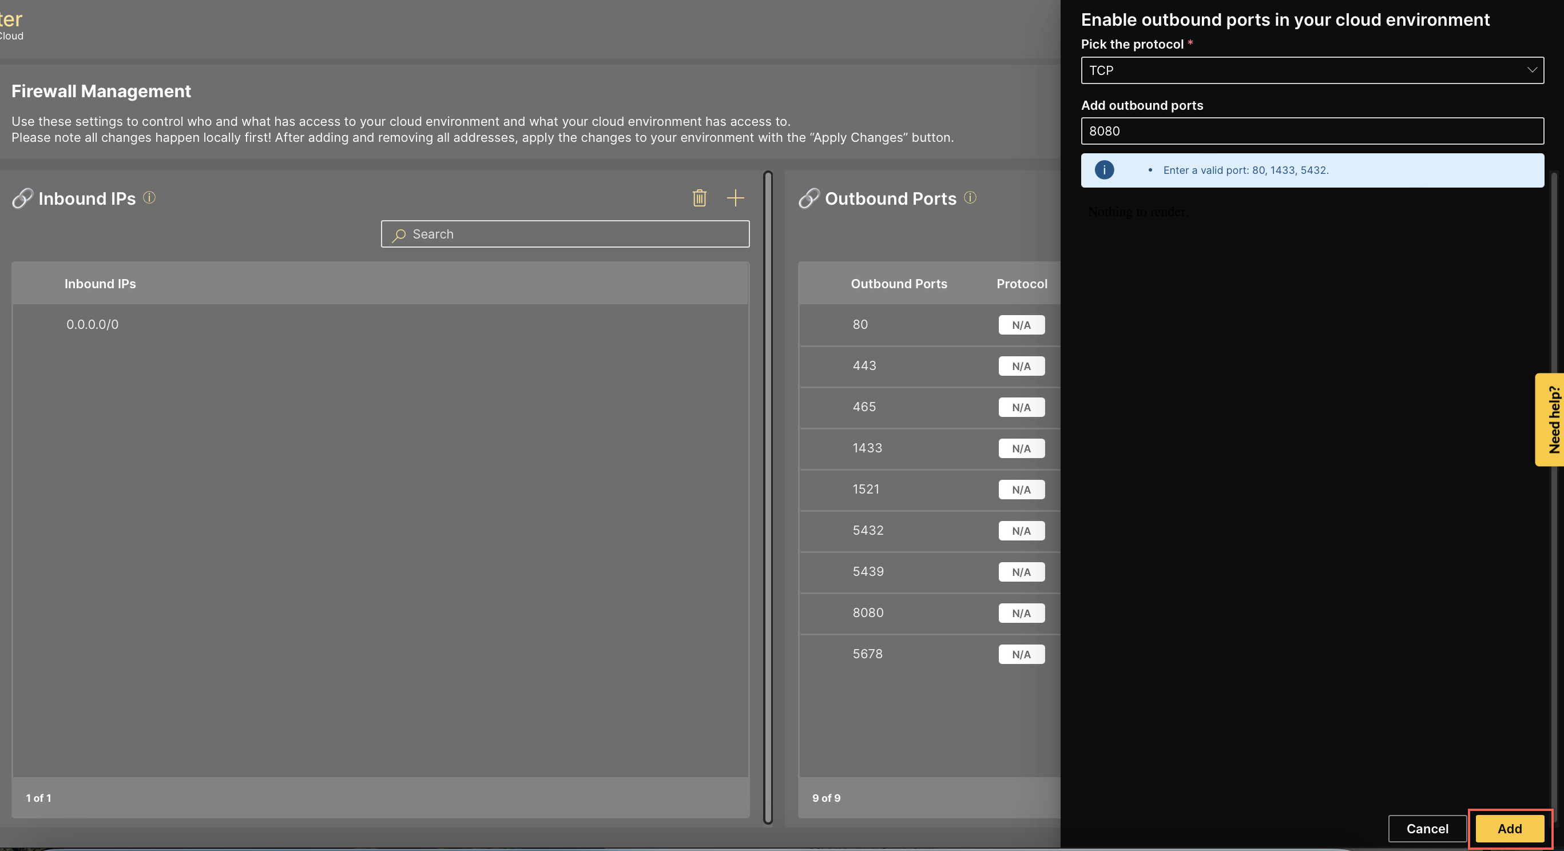Click the link icon beside Outbound Ports
1564x851 pixels.
(x=809, y=198)
